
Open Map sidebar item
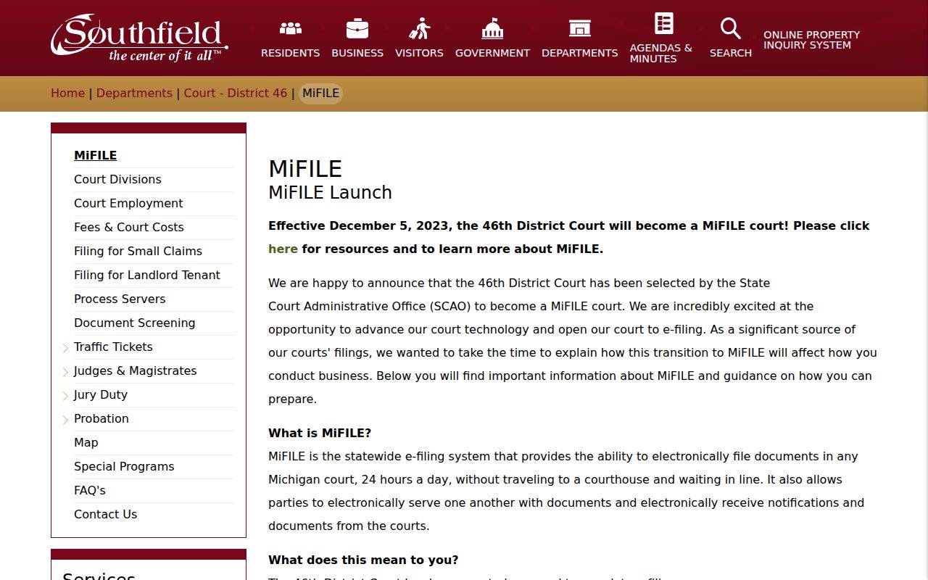tap(86, 442)
